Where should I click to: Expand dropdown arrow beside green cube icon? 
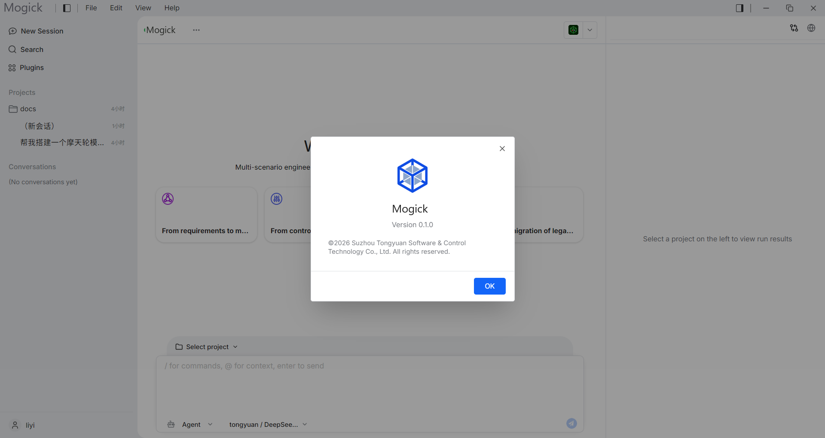tap(590, 30)
